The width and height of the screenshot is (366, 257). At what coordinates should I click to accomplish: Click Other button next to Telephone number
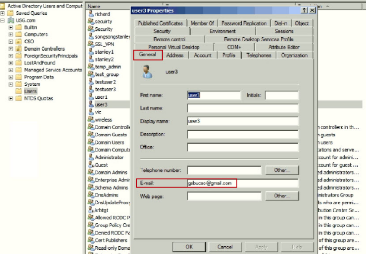282,170
